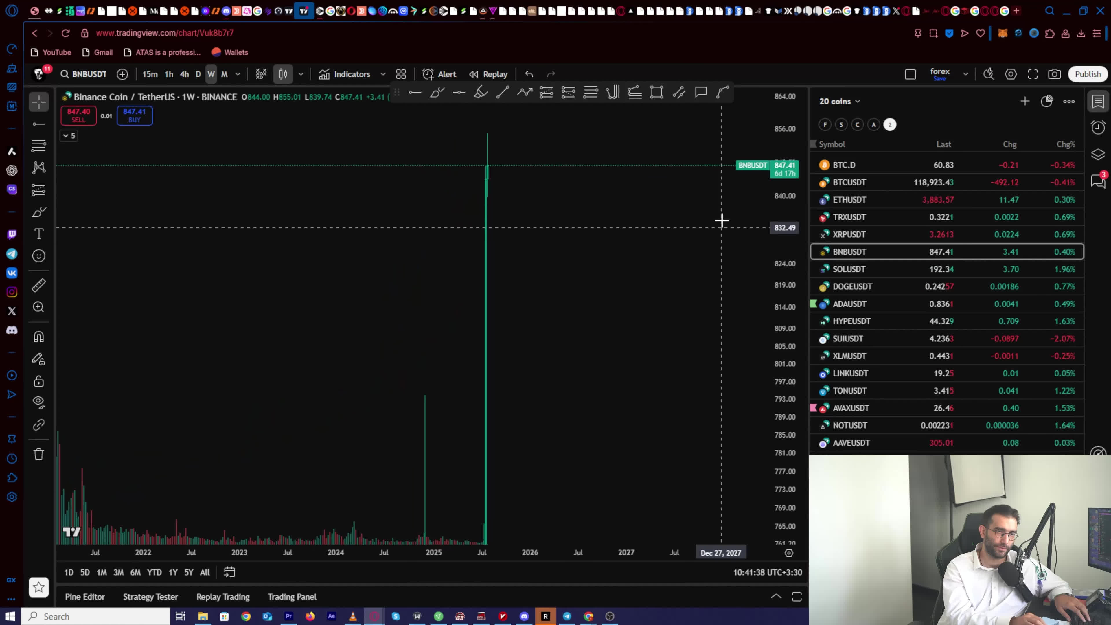The image size is (1111, 625).
Task: Toggle hide all drawings eye icon
Action: click(39, 402)
